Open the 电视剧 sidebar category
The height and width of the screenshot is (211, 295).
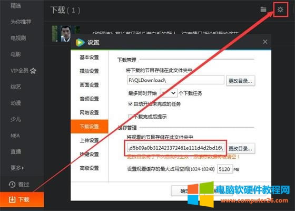point(18,38)
